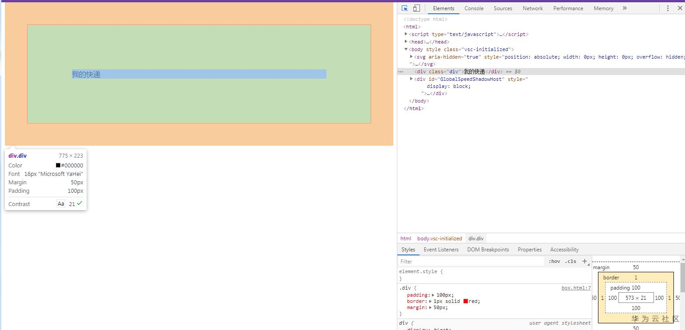Viewport: 685px width, 330px height.
Task: Click the .div selector in styles
Action: click(x=404, y=288)
